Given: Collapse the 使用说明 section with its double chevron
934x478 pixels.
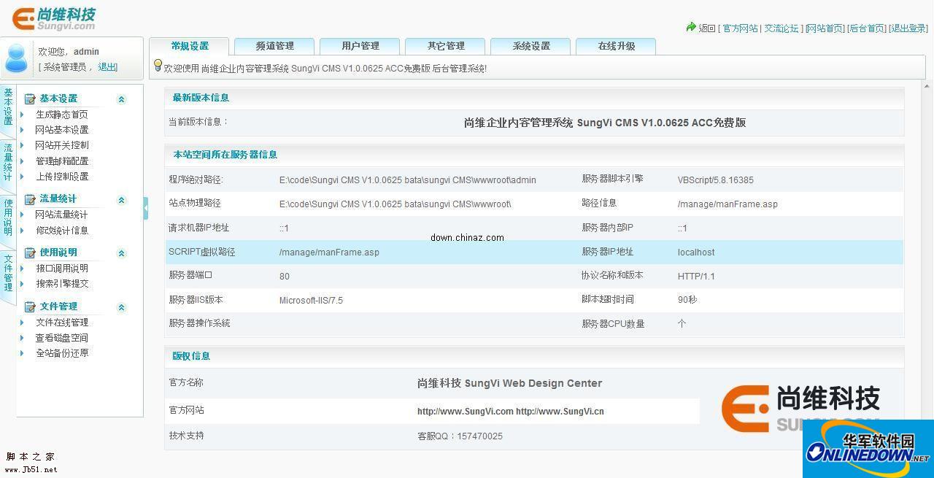Looking at the screenshot, I should pyautogui.click(x=121, y=253).
